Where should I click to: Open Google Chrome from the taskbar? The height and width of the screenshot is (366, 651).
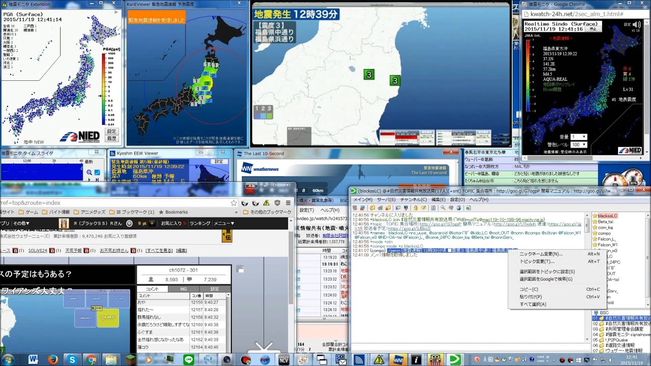click(x=91, y=359)
